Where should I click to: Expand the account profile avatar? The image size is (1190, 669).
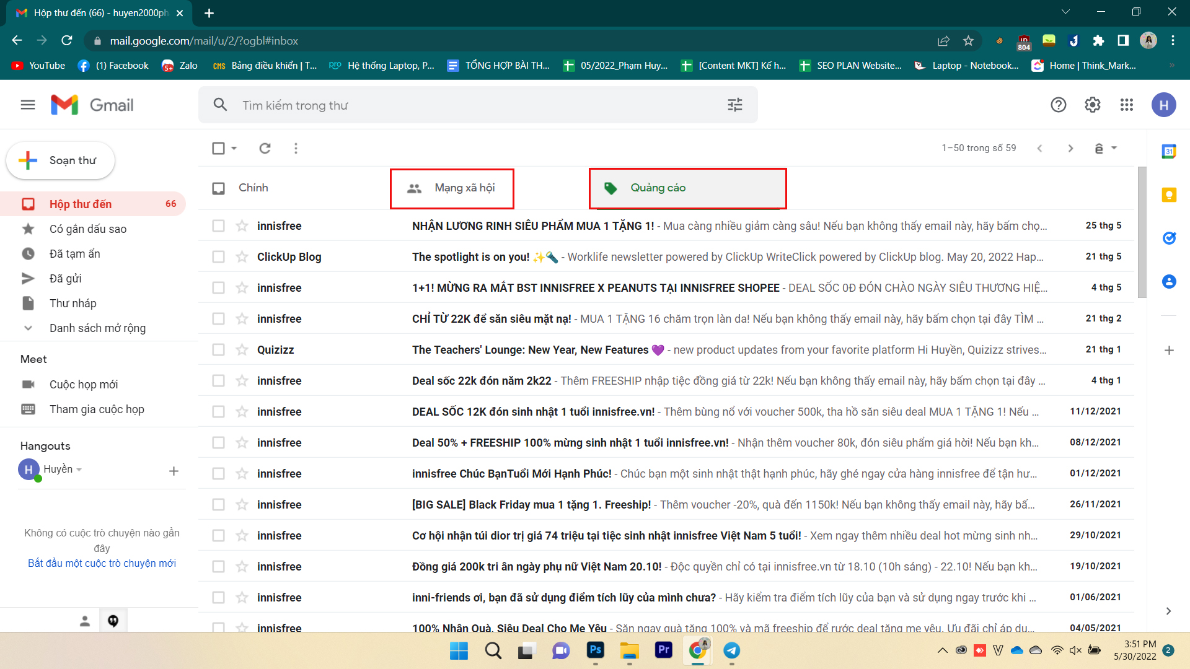[x=1164, y=105]
